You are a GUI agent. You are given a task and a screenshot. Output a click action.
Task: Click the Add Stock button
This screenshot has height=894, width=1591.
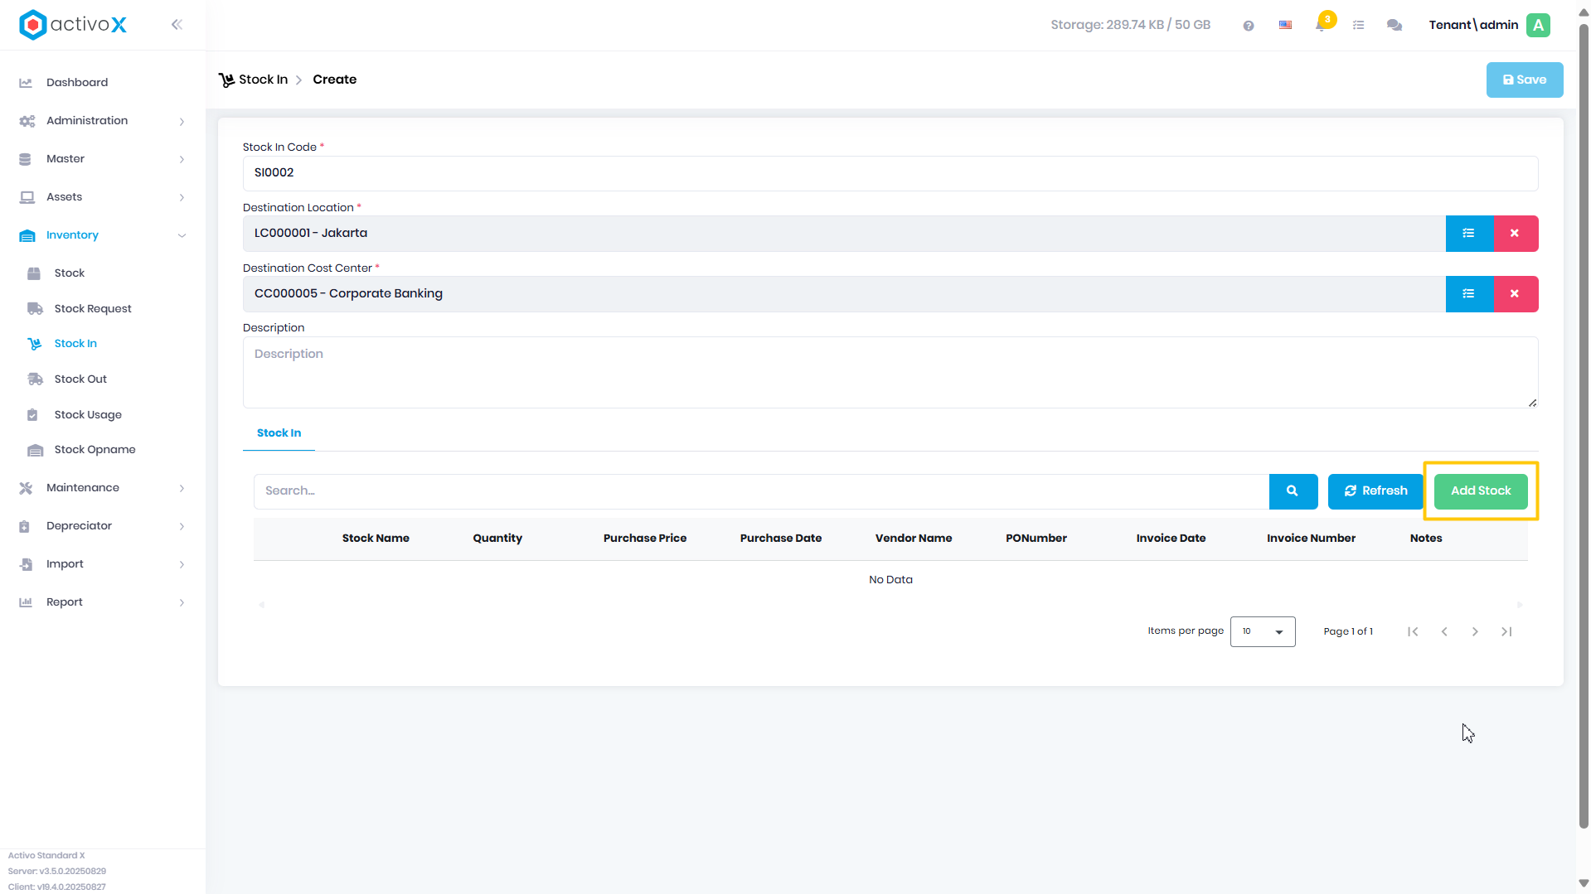(x=1481, y=491)
